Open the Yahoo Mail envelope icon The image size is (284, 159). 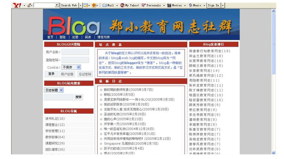coord(105,5)
